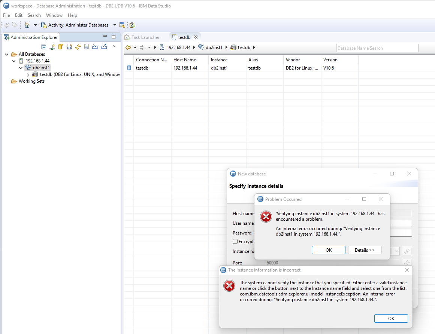Expand the testdb tree node
Viewport: 435px width, 334px height.
pos(28,74)
